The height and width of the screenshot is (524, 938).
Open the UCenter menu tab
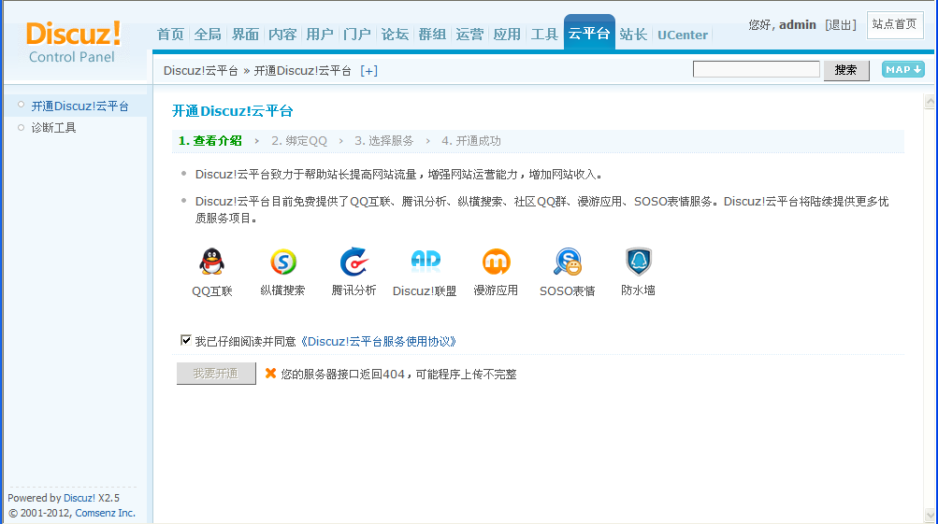(683, 35)
